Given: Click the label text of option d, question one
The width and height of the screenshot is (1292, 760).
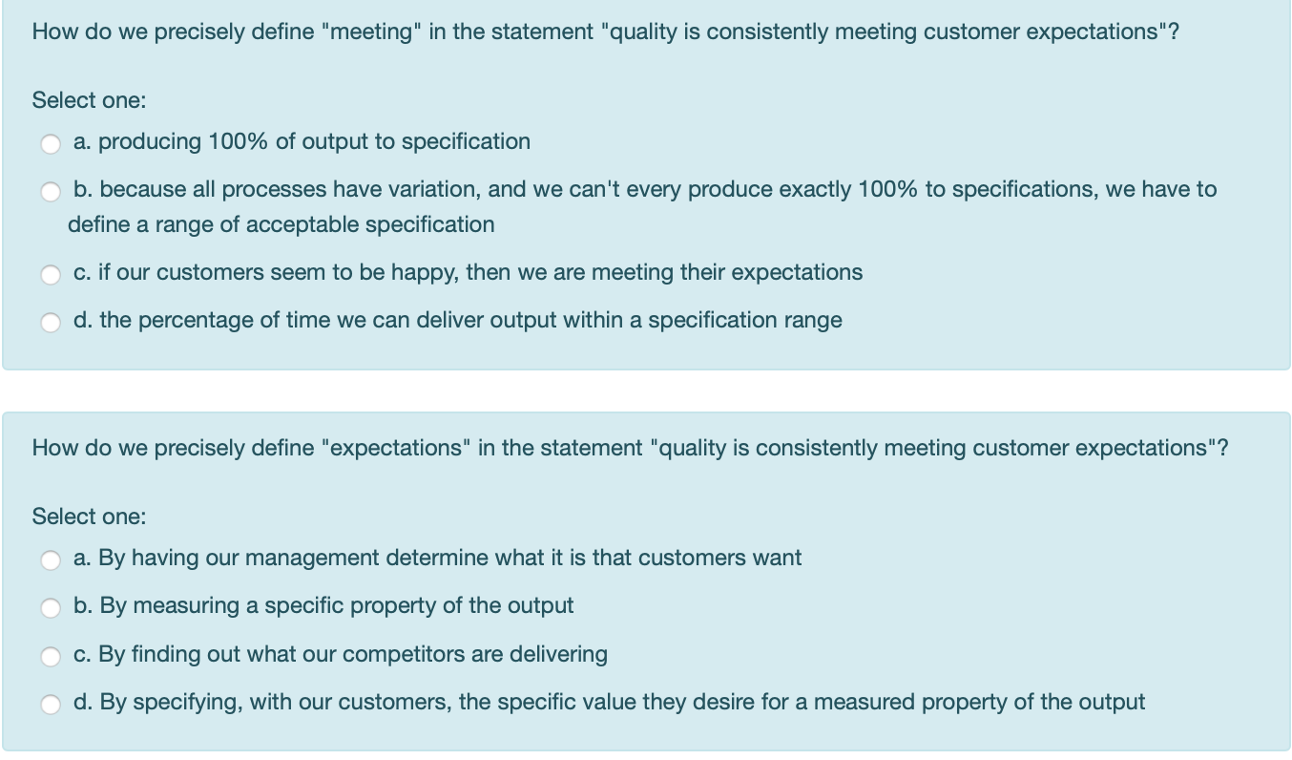Looking at the screenshot, I should pyautogui.click(x=456, y=320).
